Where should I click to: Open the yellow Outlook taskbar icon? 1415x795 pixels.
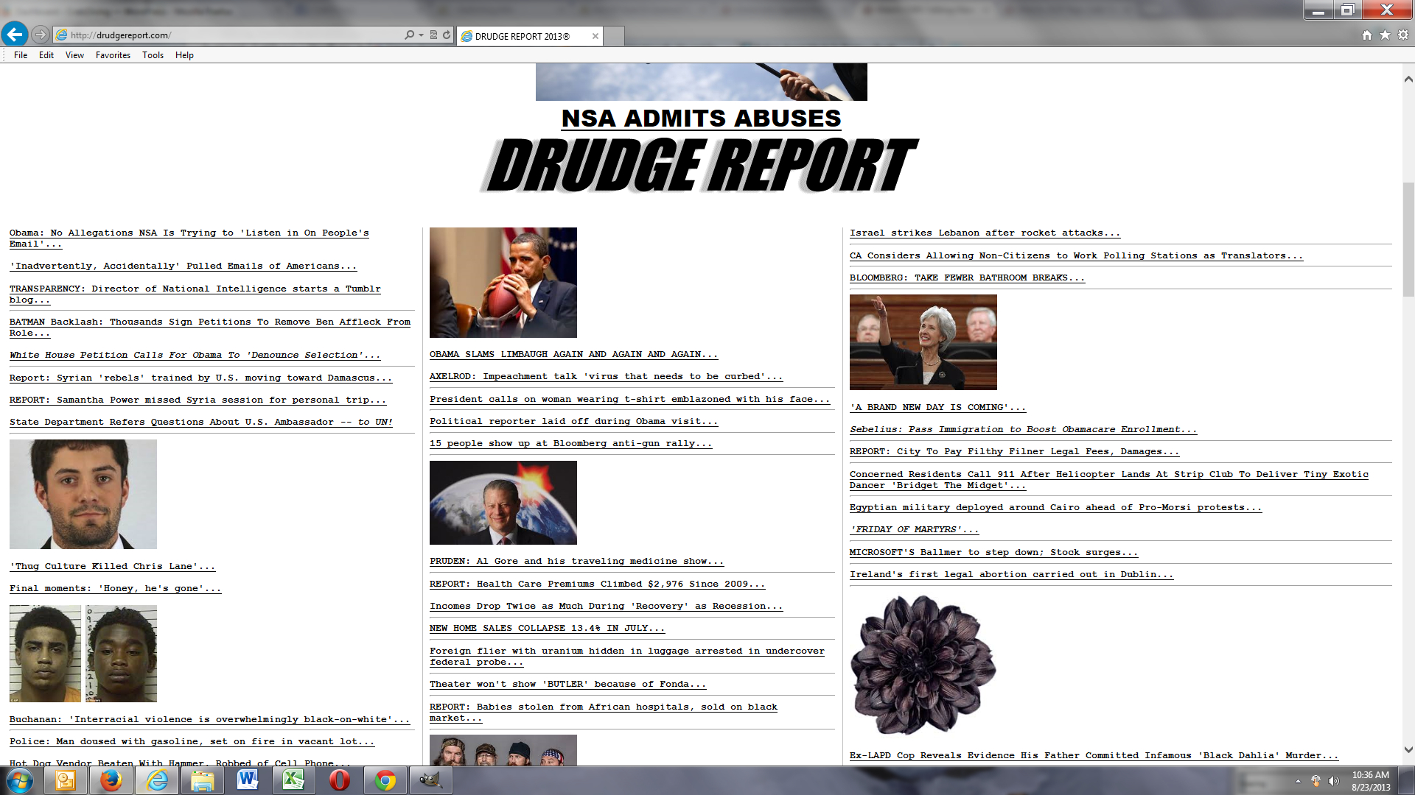pyautogui.click(x=66, y=780)
